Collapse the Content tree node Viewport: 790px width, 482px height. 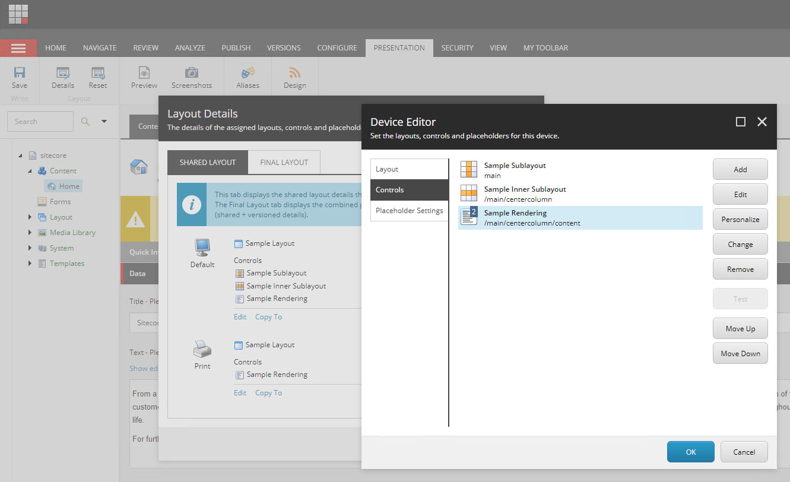click(30, 171)
